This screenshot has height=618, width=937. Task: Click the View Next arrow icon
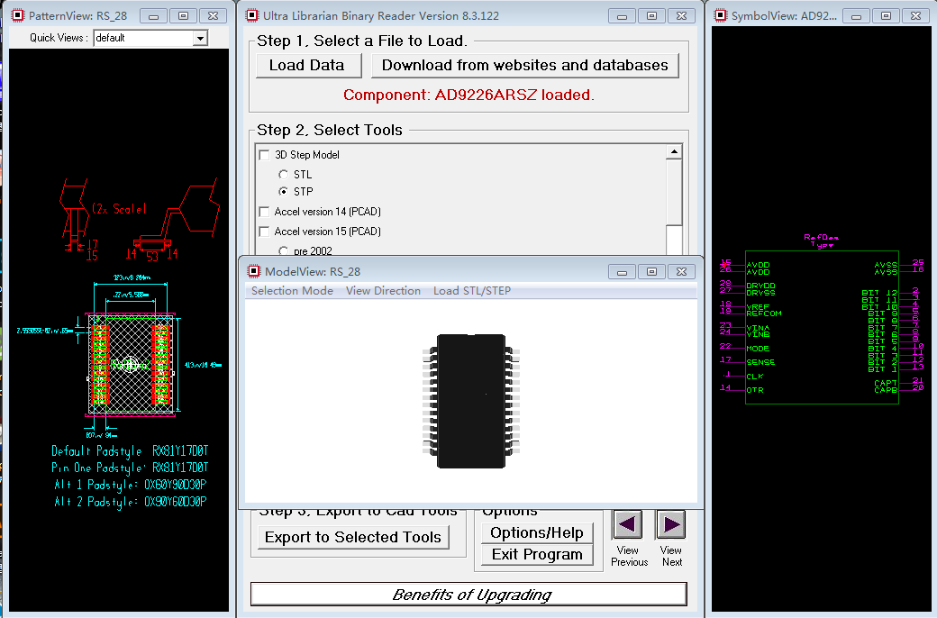tap(671, 525)
